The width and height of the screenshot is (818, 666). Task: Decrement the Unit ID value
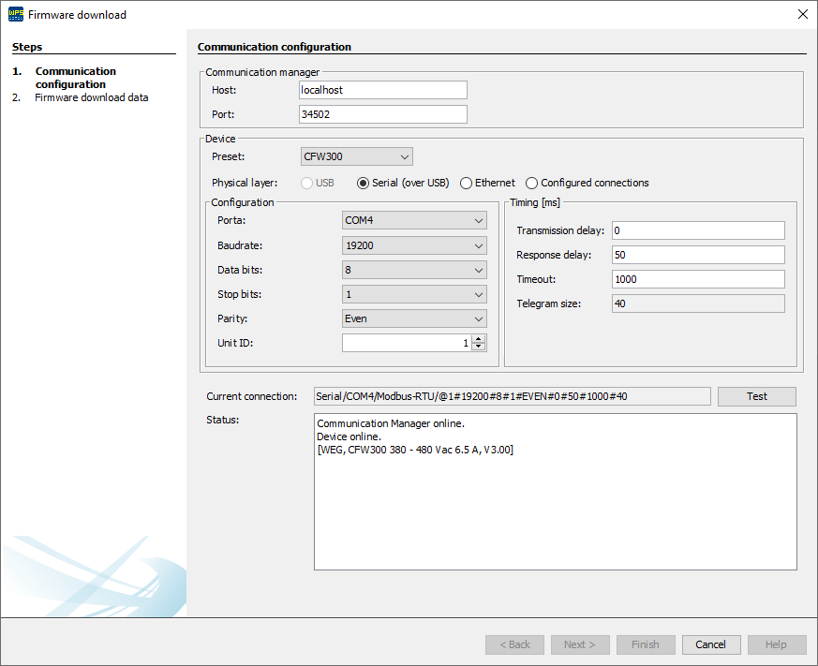pos(476,346)
